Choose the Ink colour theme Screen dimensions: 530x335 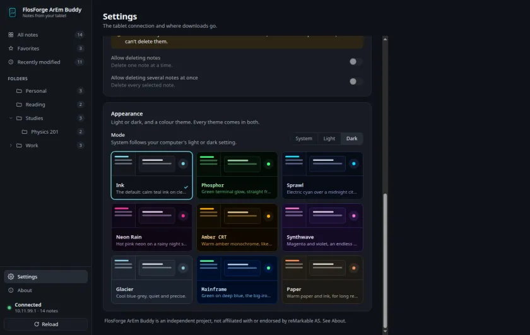[152, 175]
